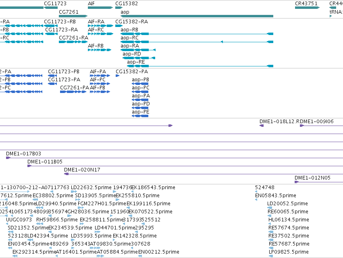
Task: Select the EK186543.5prime EST label
Action: 153,188
